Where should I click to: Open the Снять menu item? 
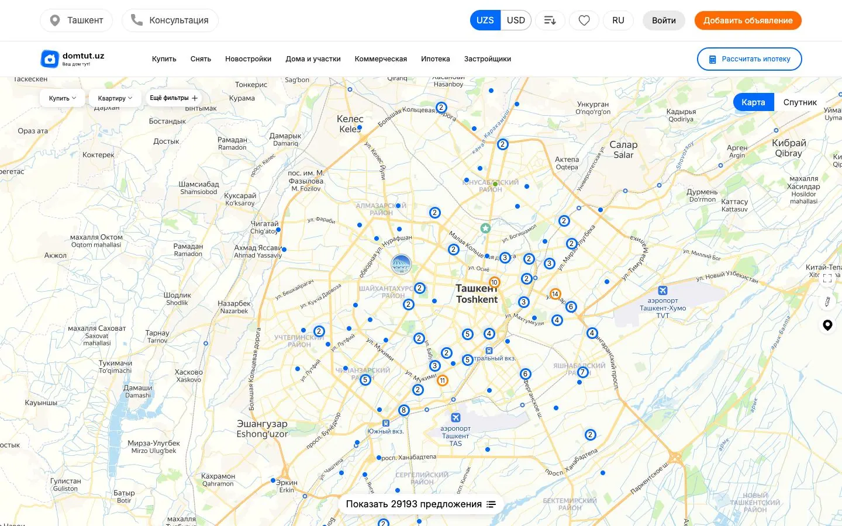[x=201, y=59]
